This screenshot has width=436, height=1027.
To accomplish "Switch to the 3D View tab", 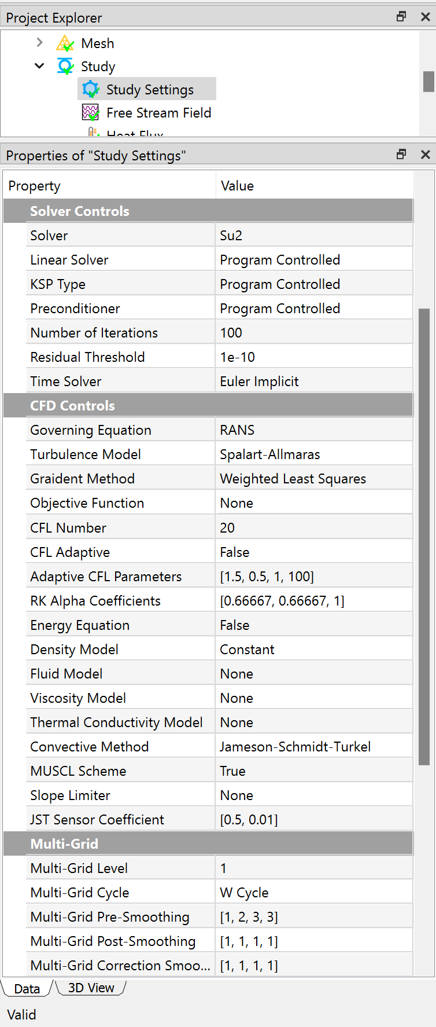I will (90, 987).
